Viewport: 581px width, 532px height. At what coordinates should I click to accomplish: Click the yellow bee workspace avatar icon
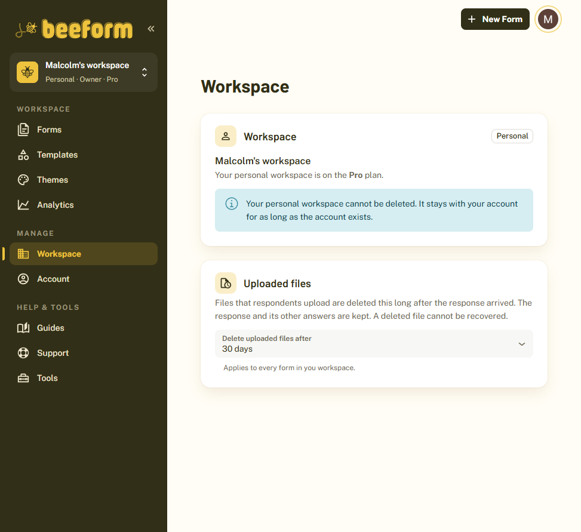point(27,72)
